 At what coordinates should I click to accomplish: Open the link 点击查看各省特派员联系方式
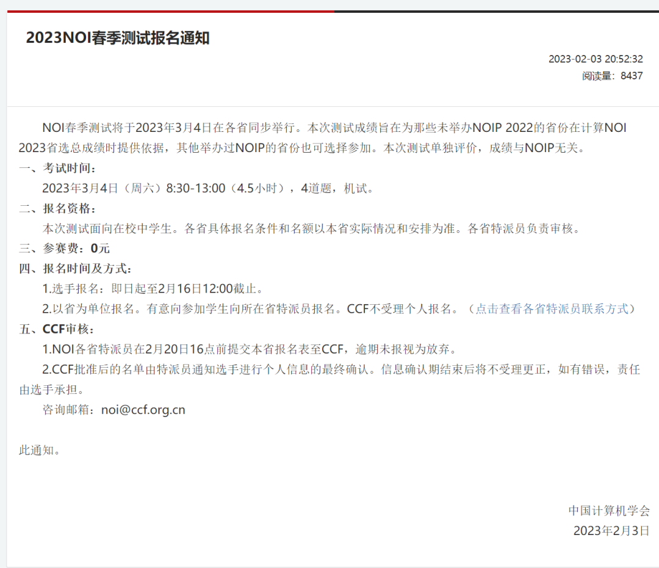click(552, 309)
